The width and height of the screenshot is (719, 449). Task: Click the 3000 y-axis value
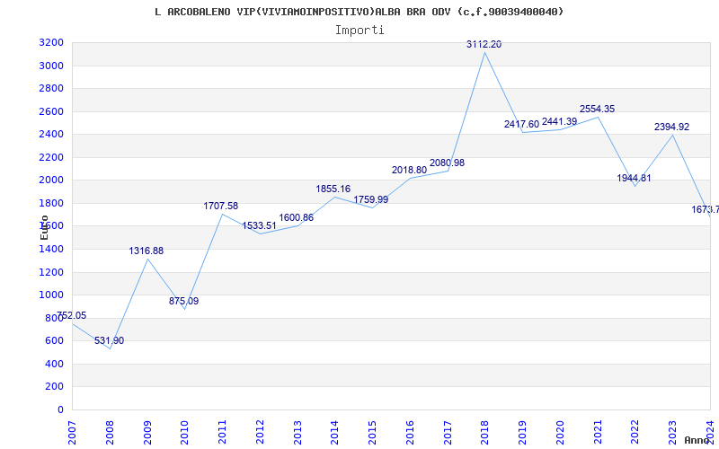51,66
